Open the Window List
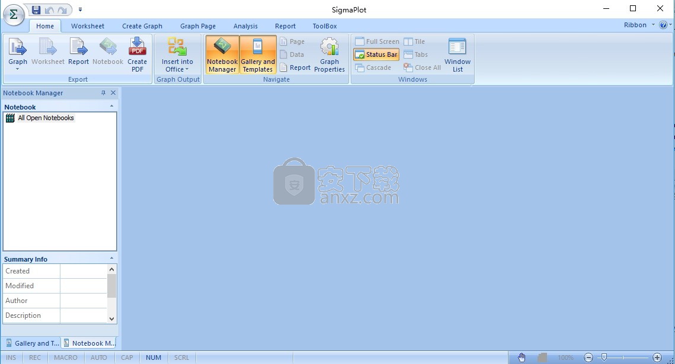The height and width of the screenshot is (364, 675). (457, 54)
